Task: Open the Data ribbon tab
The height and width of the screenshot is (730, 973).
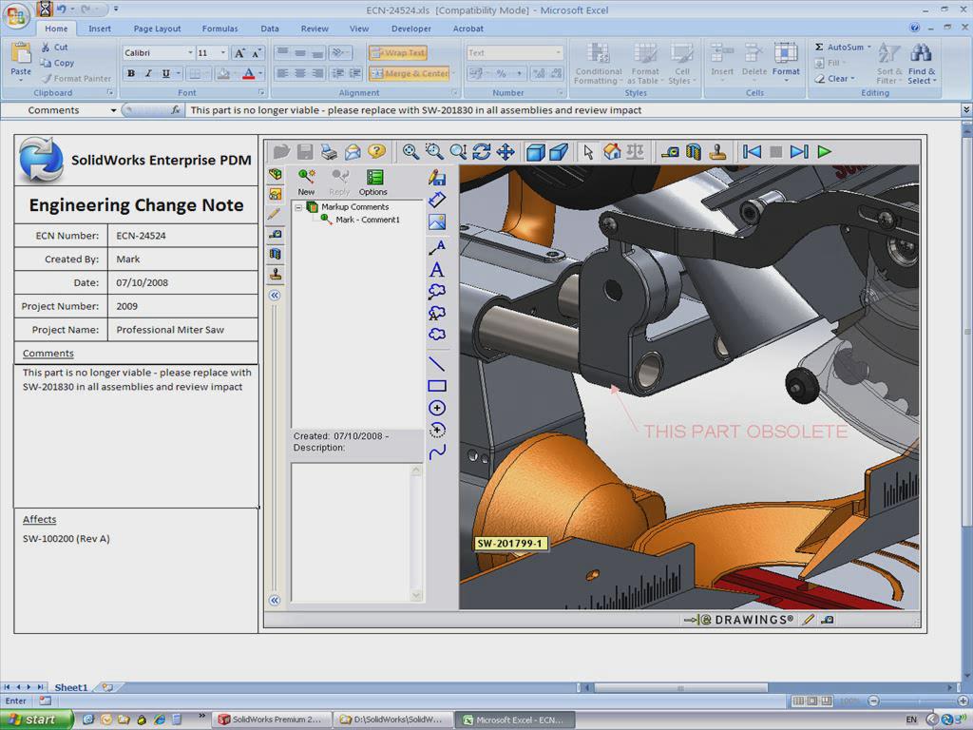Action: tap(269, 29)
